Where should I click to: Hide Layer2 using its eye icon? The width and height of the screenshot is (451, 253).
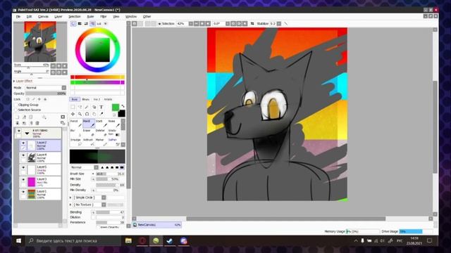tap(23, 143)
